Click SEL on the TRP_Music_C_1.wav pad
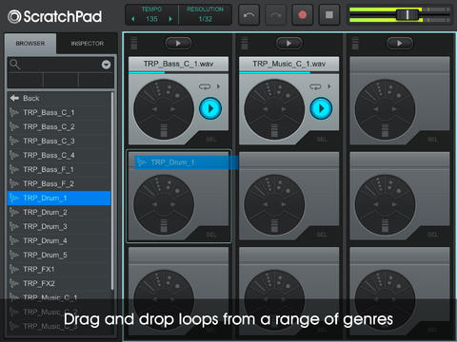This screenshot has height=342, width=457. point(322,140)
